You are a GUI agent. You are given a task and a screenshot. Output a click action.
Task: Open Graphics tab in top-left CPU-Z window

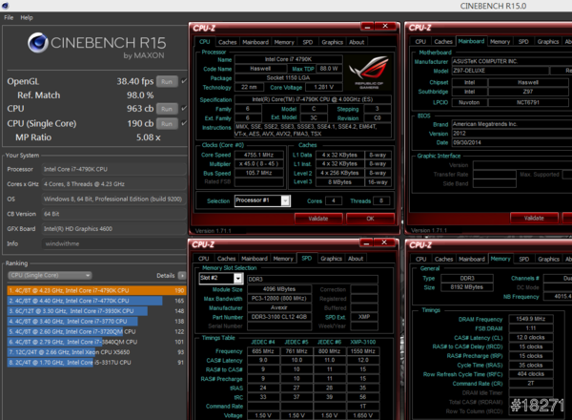click(x=332, y=42)
